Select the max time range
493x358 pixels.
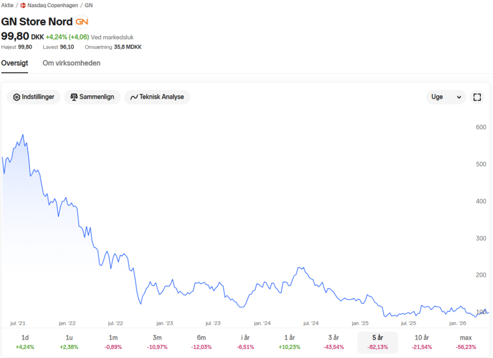[466, 342]
